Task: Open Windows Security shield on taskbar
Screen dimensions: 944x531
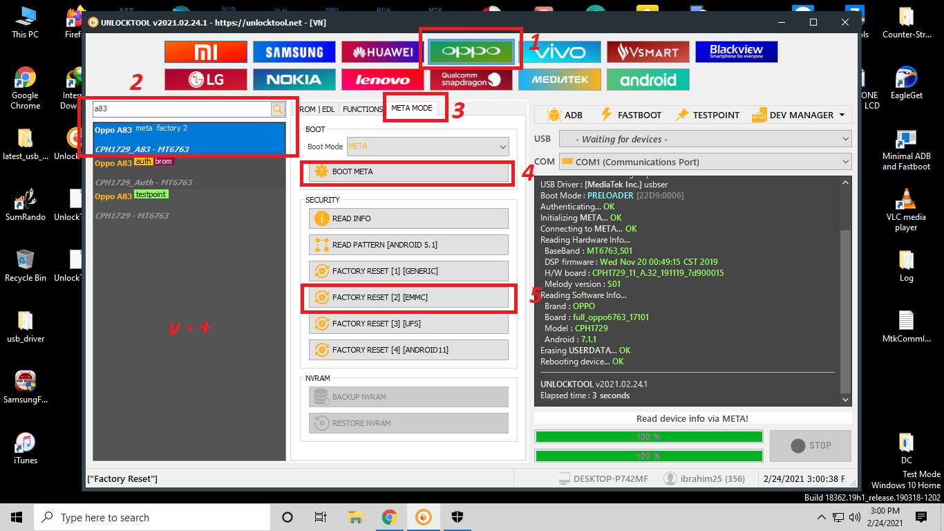Action: click(457, 517)
